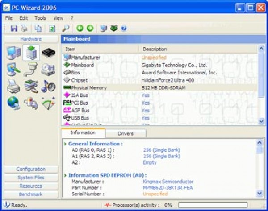
Task: Select the Multimedia music note icon
Action: (x=48, y=86)
